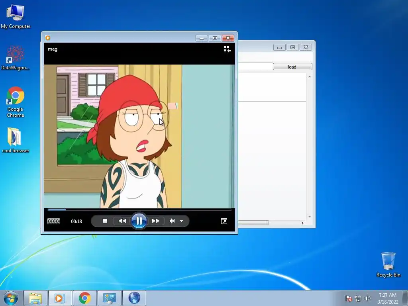
Task: Switch to Library using the top-right icon
Action: click(227, 49)
